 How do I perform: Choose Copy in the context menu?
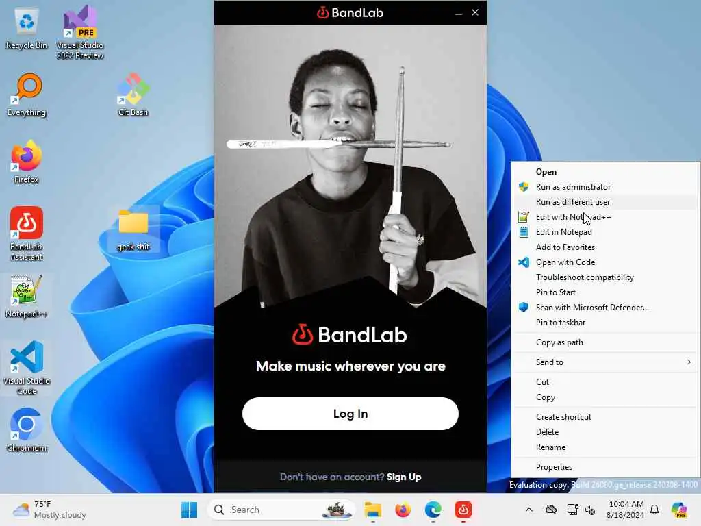tap(605, 398)
